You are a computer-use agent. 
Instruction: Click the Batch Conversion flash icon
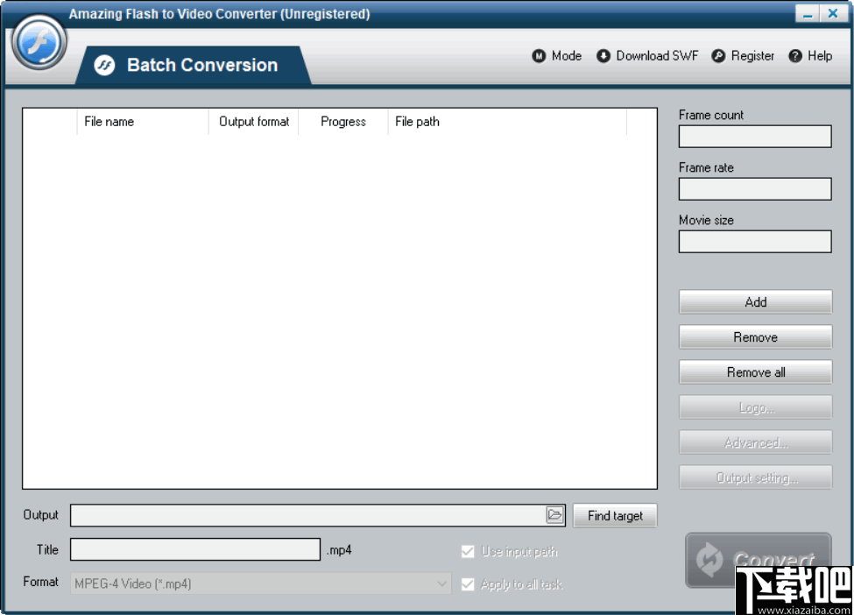[x=104, y=64]
